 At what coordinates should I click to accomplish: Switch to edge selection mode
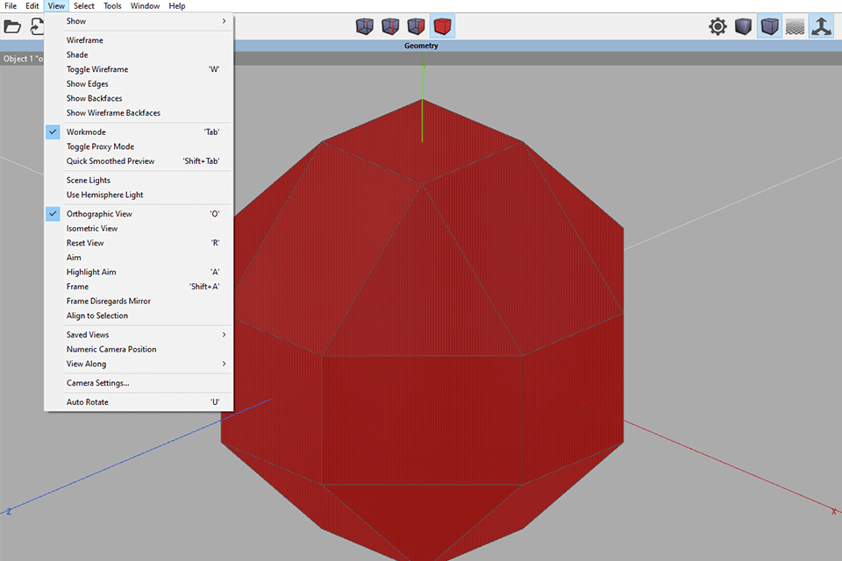click(x=390, y=26)
